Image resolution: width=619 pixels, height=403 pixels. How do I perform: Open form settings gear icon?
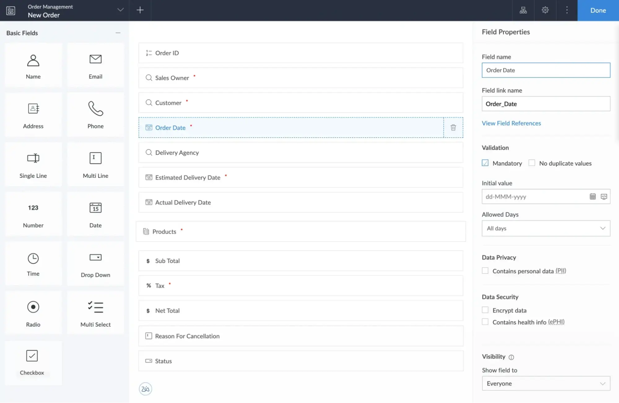coord(545,10)
